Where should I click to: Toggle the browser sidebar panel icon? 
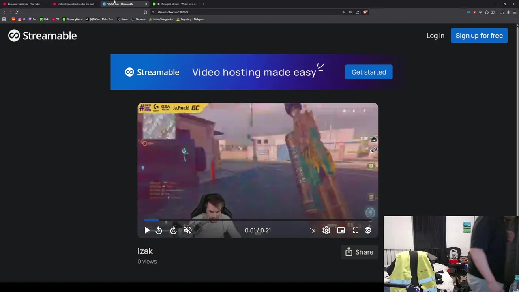pos(493,12)
